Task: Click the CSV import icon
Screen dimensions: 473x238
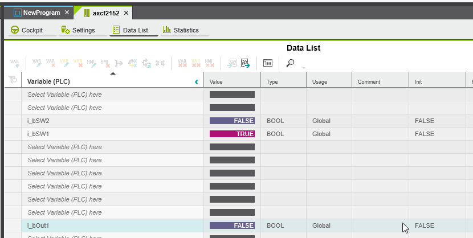Action: point(232,63)
